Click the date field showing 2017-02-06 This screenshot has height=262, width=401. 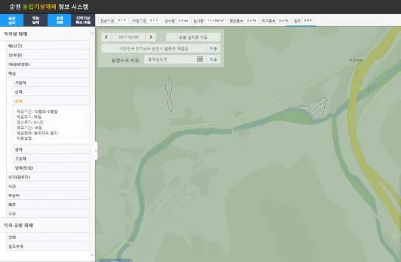point(128,37)
